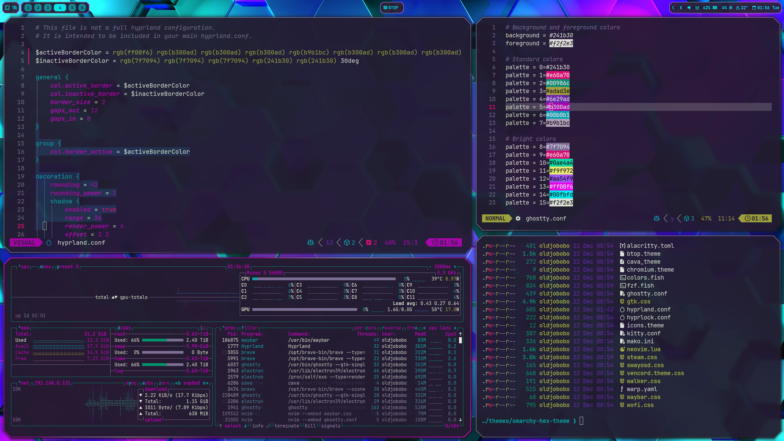
Task: Expand the tray with the left chevron in top bar
Action: [x=673, y=8]
